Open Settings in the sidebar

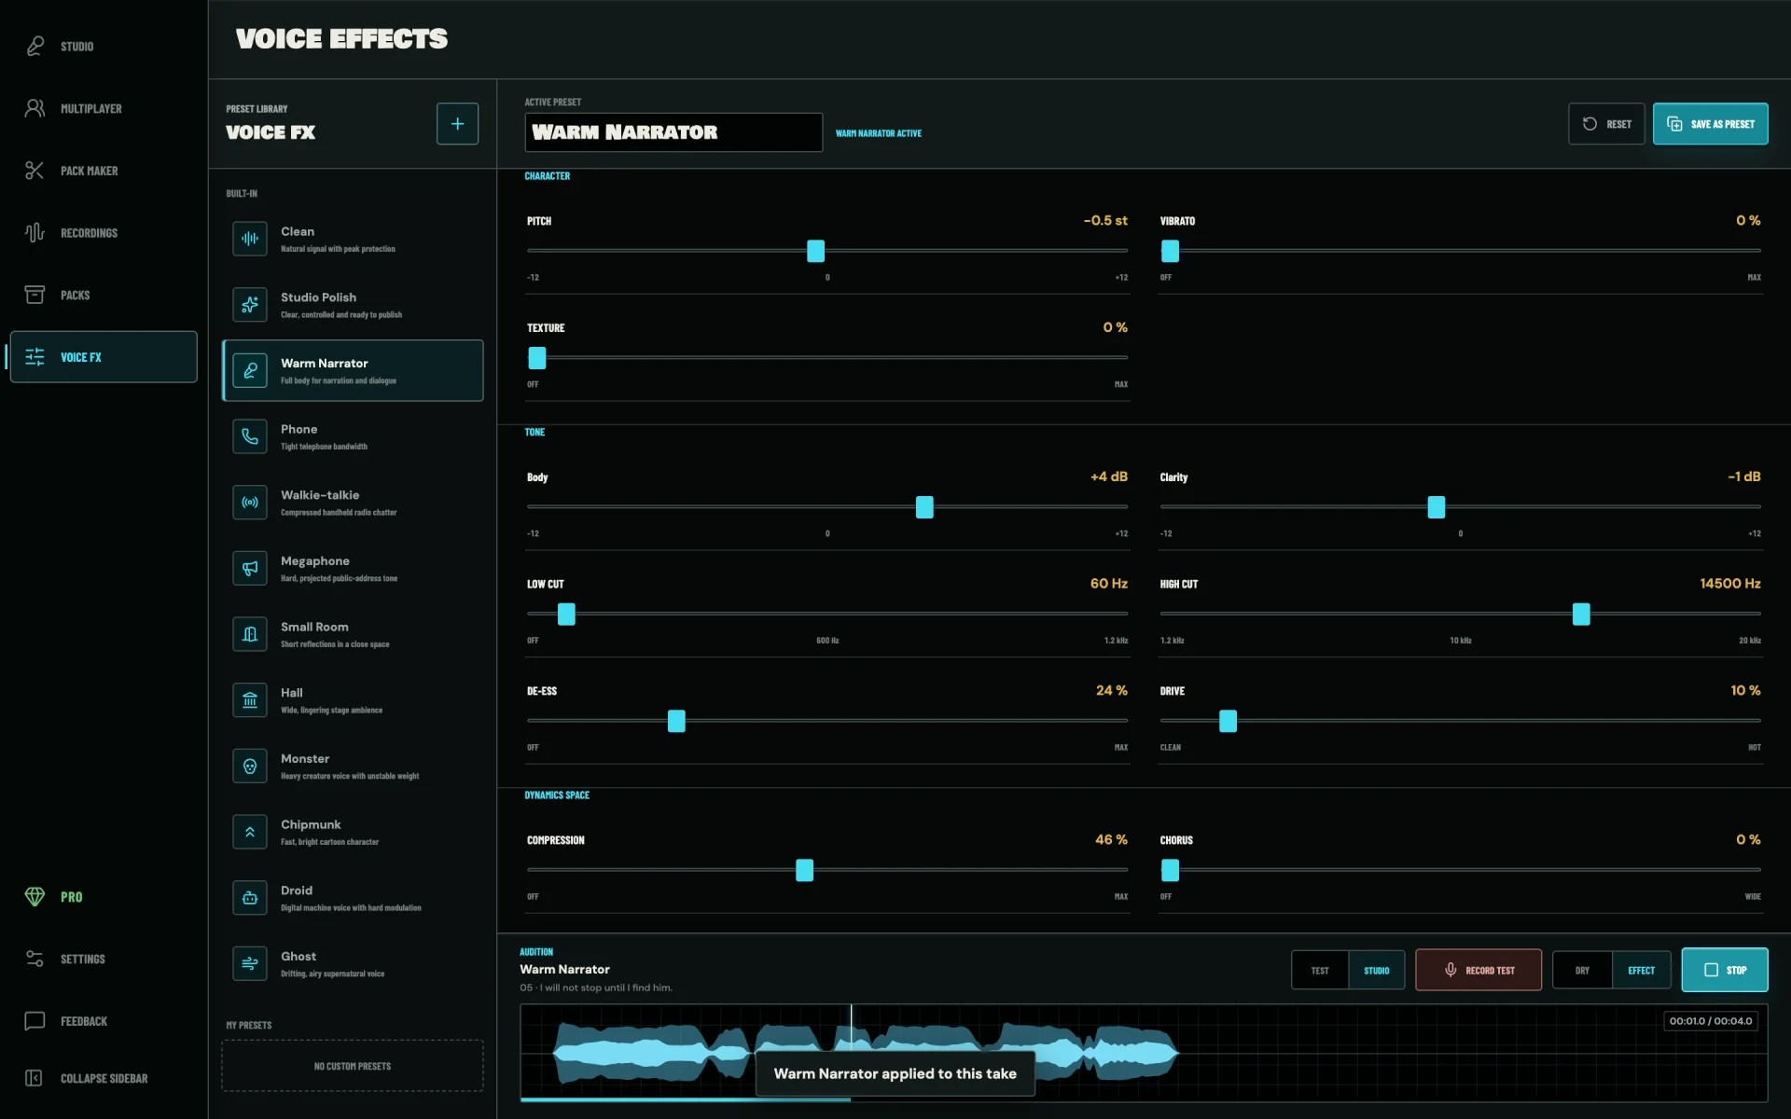pos(104,959)
